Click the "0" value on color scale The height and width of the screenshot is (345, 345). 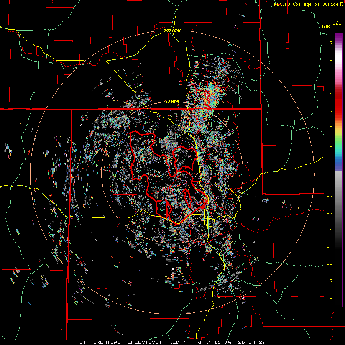[x=331, y=163]
